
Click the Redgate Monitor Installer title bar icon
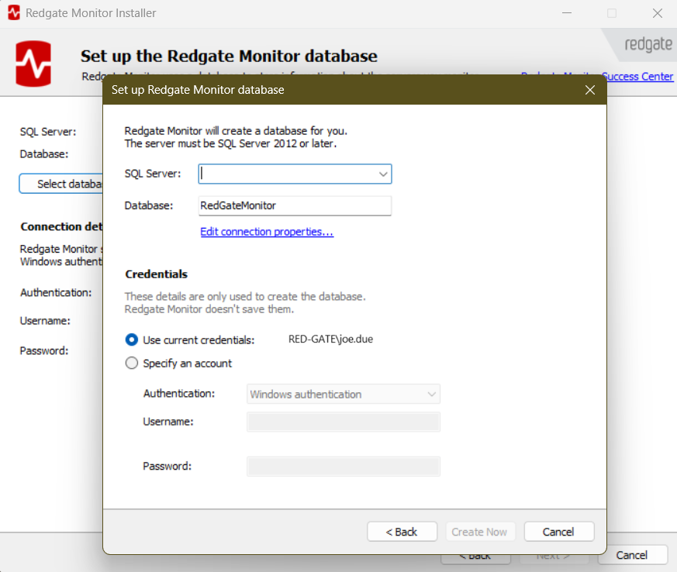click(x=13, y=13)
